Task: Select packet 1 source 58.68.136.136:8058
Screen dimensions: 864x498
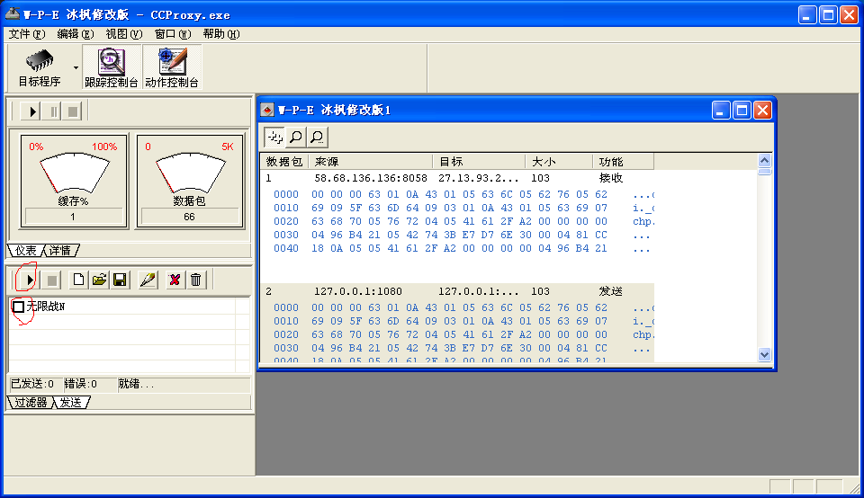Action: click(x=371, y=178)
